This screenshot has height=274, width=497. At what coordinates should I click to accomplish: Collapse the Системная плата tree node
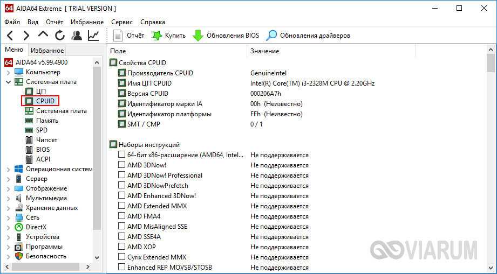[8, 82]
